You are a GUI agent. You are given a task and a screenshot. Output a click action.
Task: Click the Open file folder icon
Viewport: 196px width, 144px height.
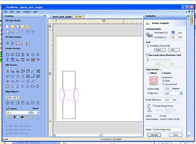13,27
